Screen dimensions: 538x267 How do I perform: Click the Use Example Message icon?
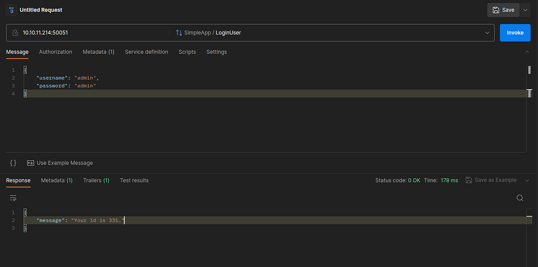(30, 163)
